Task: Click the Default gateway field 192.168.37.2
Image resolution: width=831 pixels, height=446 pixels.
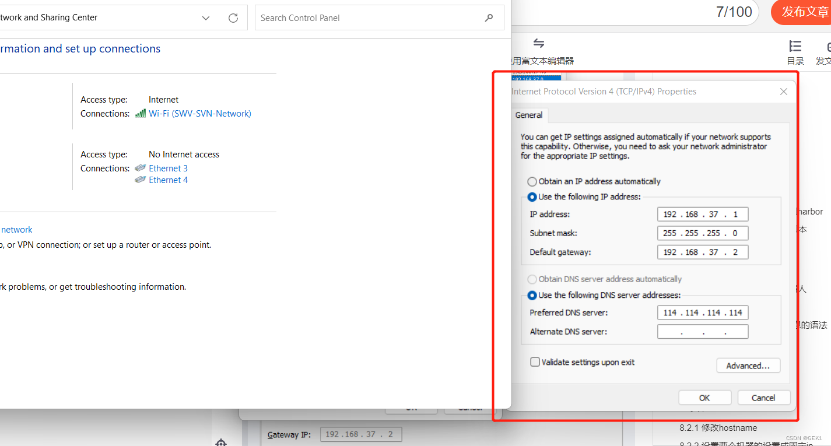Action: [703, 252]
